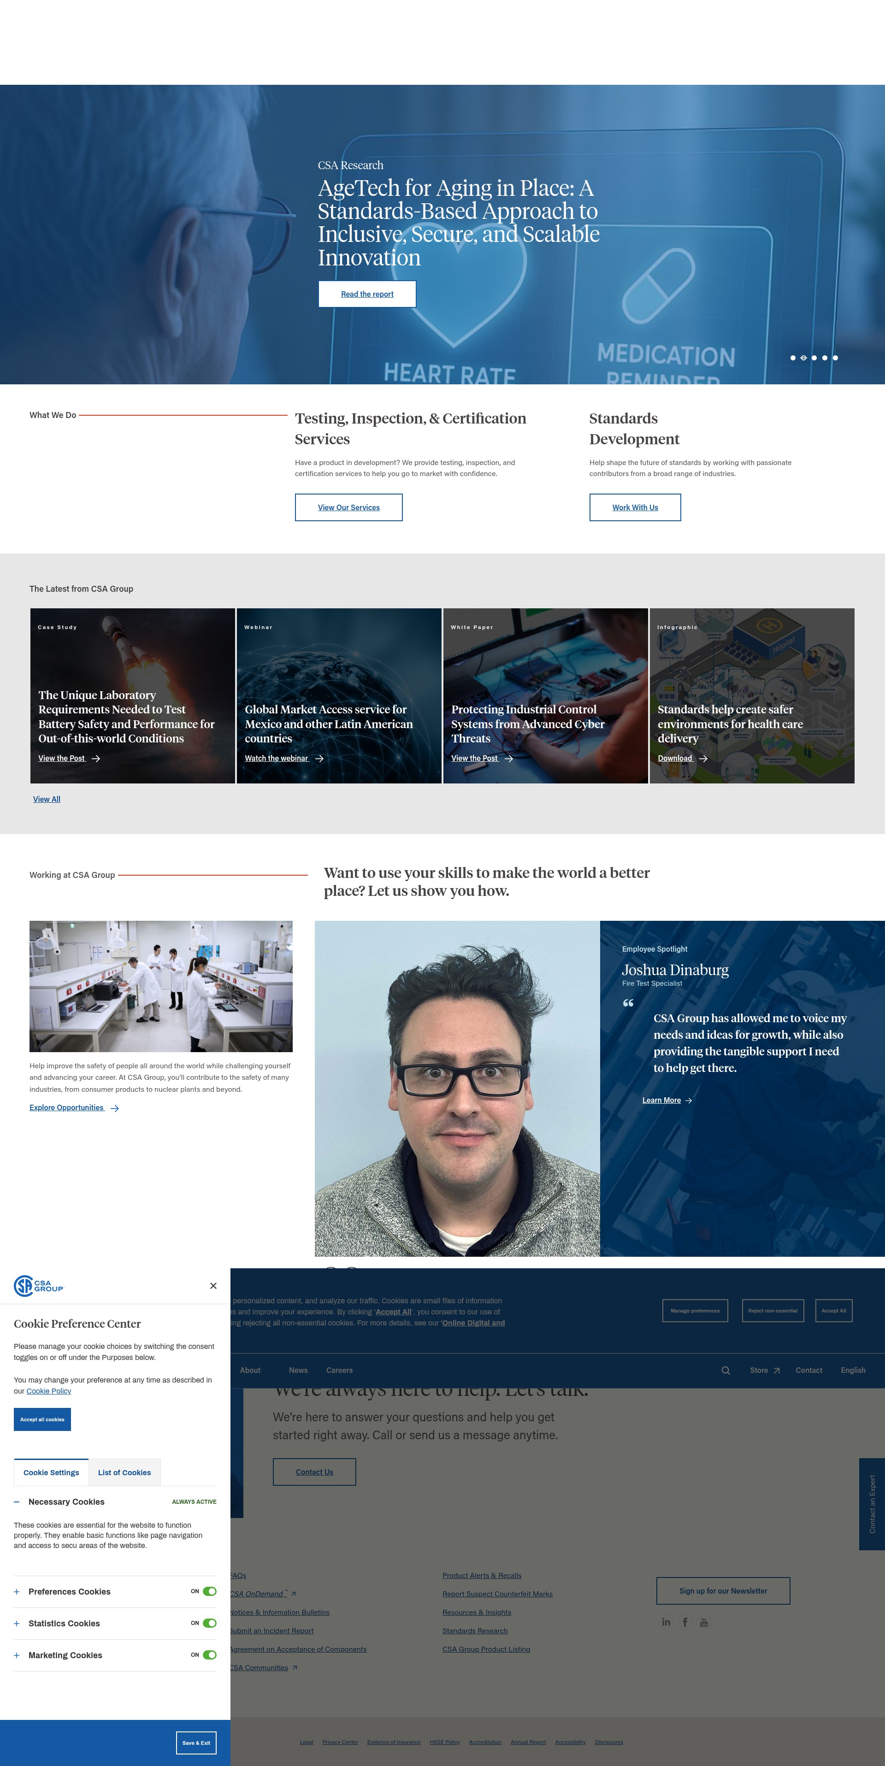The height and width of the screenshot is (1766, 885).
Task: Switch to the Cookie Settings tab
Action: [x=52, y=1472]
